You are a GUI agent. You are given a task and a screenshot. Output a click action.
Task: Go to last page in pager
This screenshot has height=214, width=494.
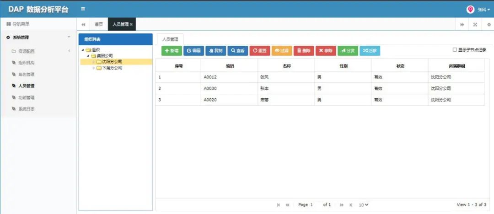351,205
